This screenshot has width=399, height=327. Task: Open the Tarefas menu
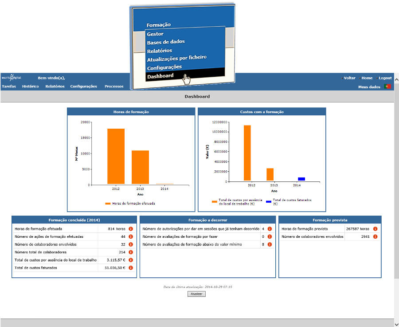coord(9,87)
